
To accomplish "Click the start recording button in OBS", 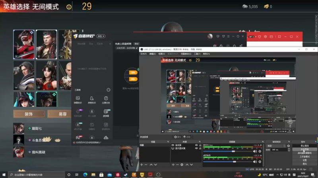I will pos(304,150).
